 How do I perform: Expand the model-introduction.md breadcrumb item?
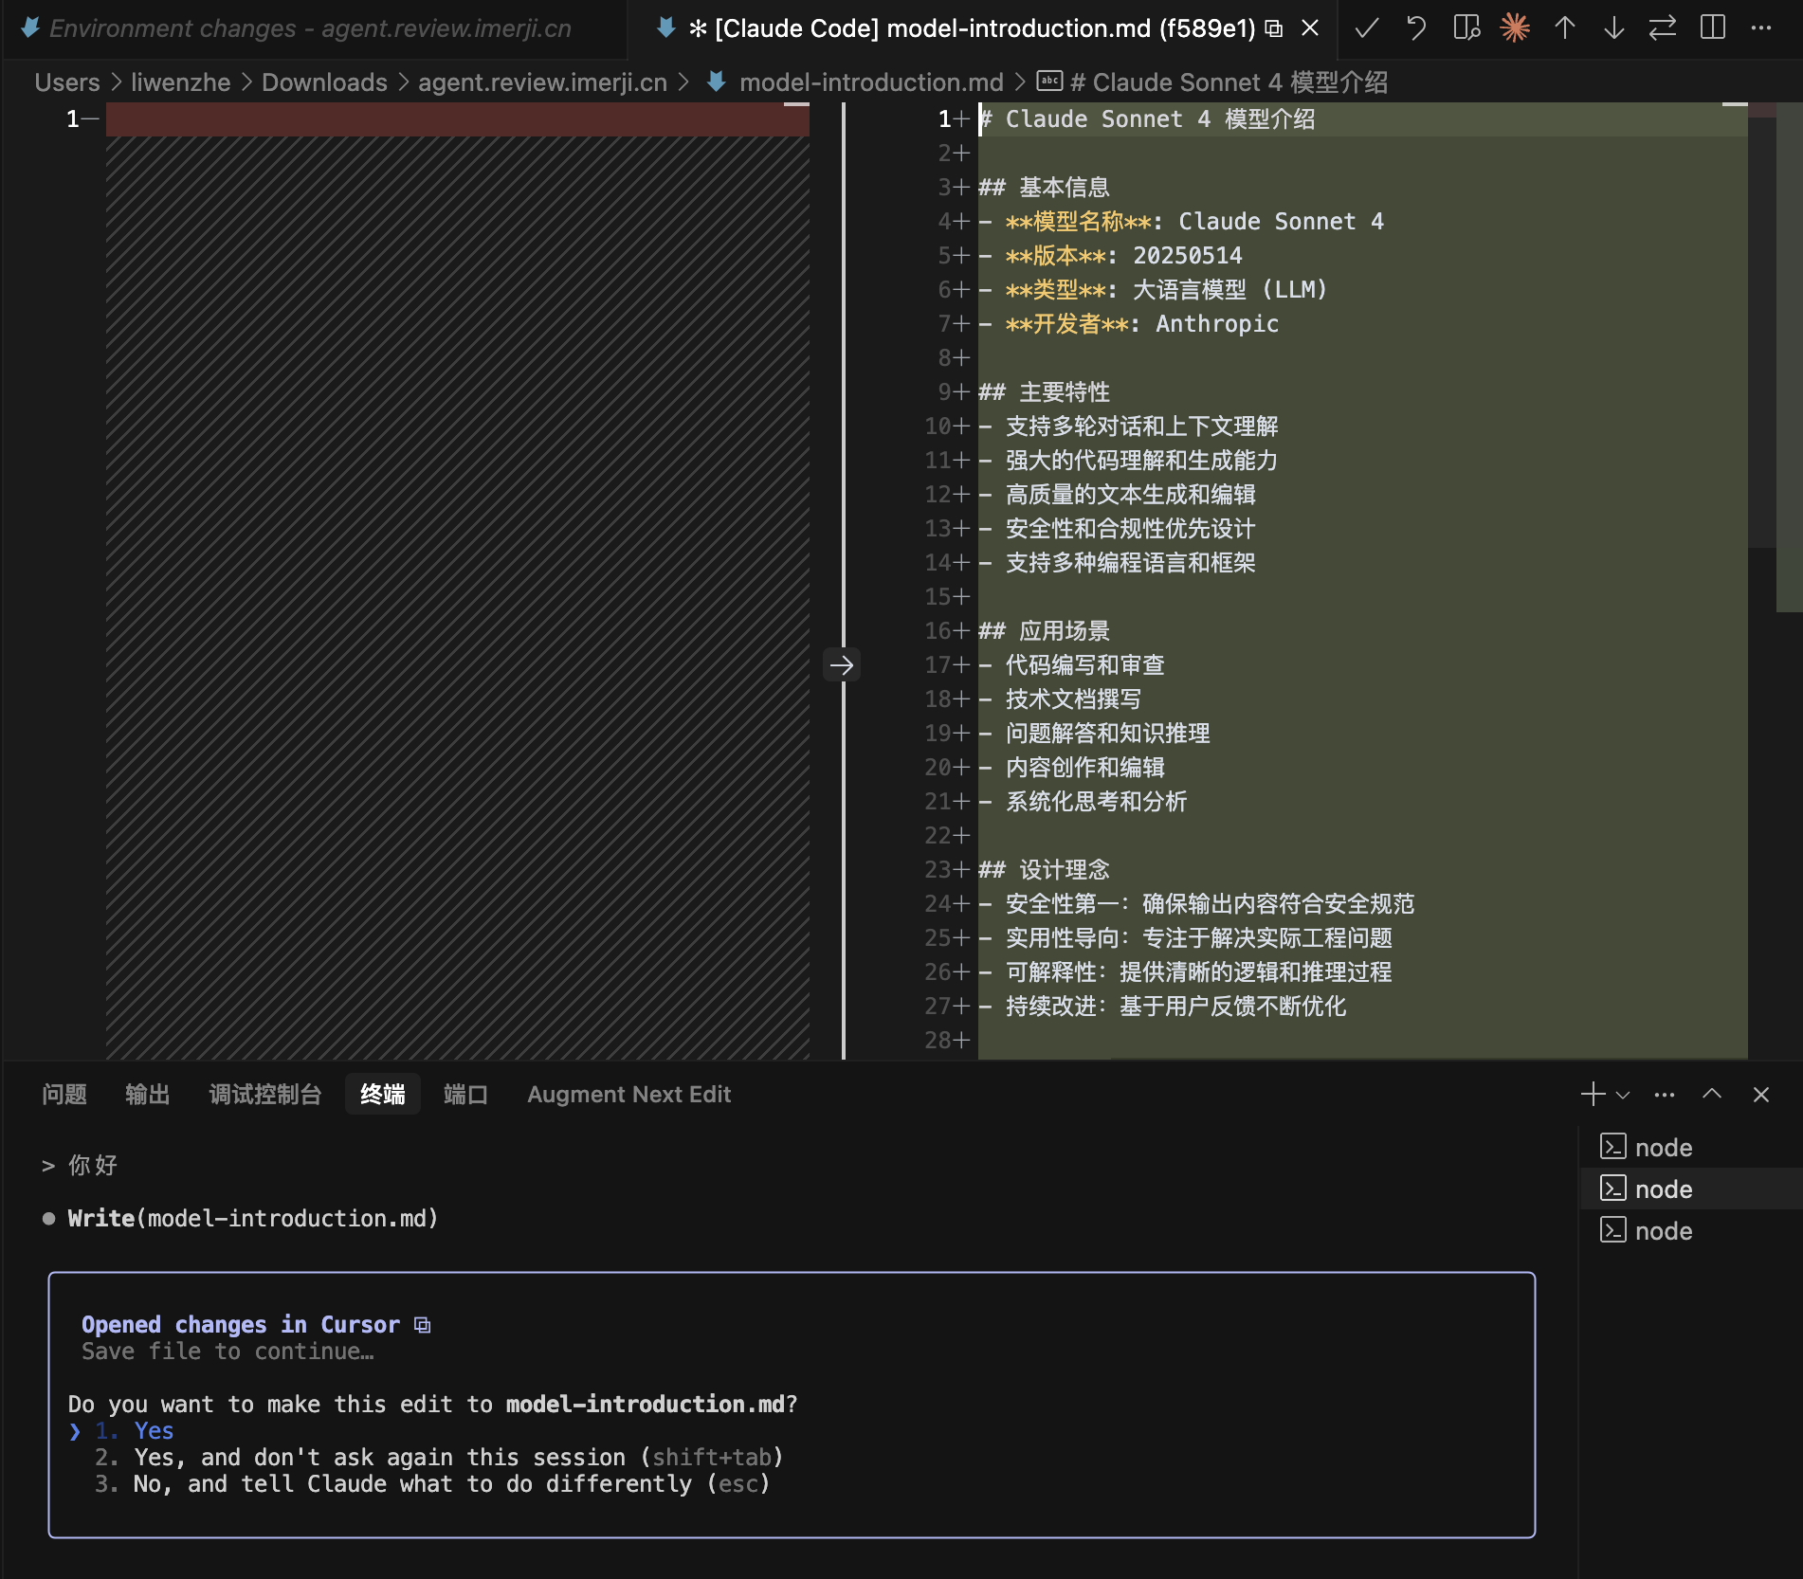coord(870,82)
